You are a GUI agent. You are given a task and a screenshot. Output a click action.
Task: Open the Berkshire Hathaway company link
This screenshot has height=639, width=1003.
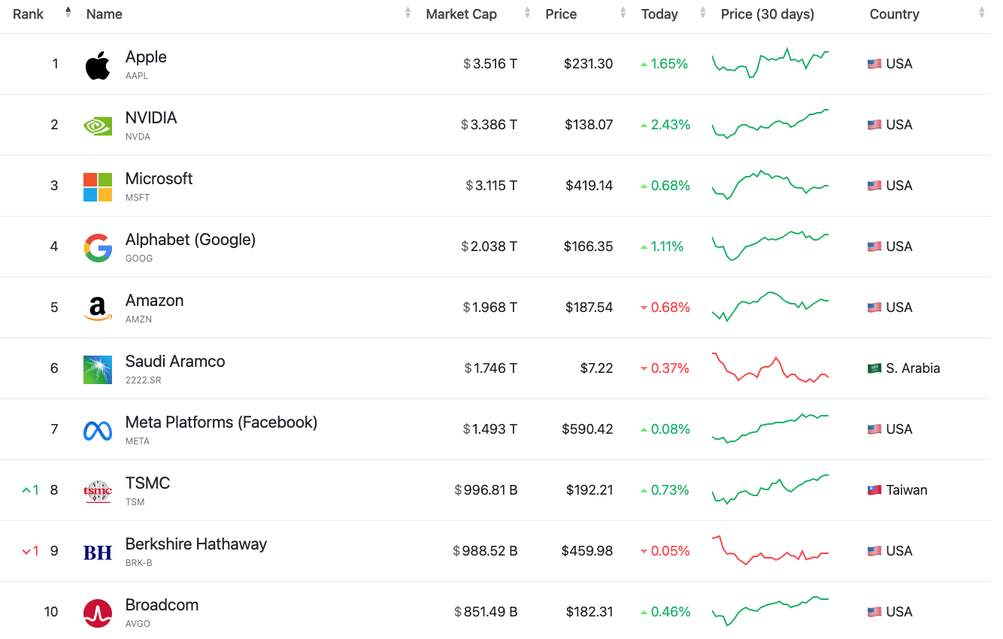[195, 544]
